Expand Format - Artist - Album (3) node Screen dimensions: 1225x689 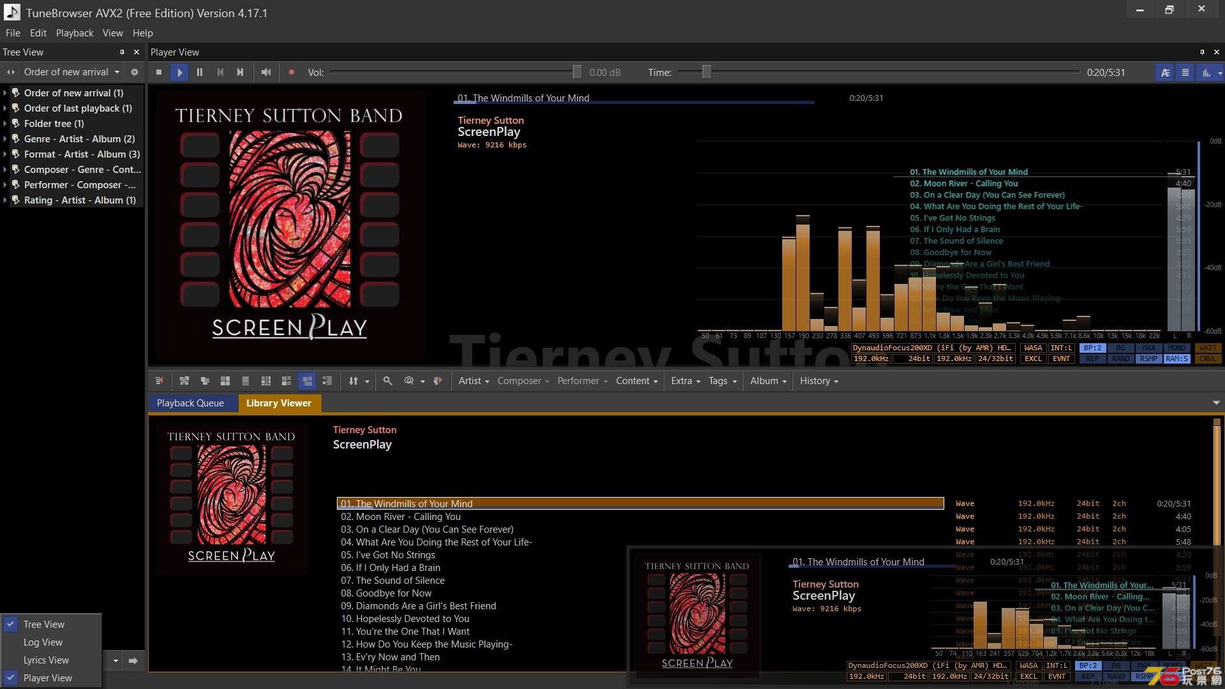point(5,154)
